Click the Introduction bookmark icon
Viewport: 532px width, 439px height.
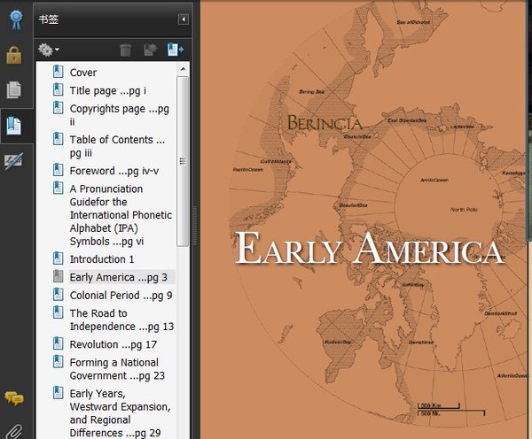coord(59,258)
